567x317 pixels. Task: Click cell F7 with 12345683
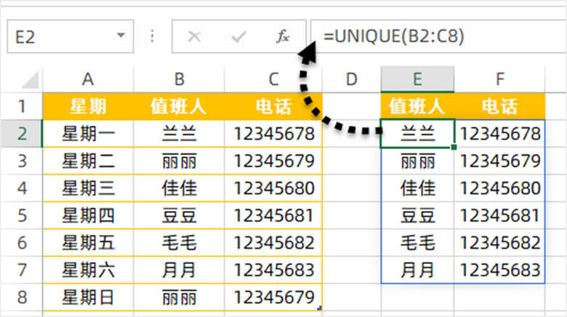coord(499,270)
